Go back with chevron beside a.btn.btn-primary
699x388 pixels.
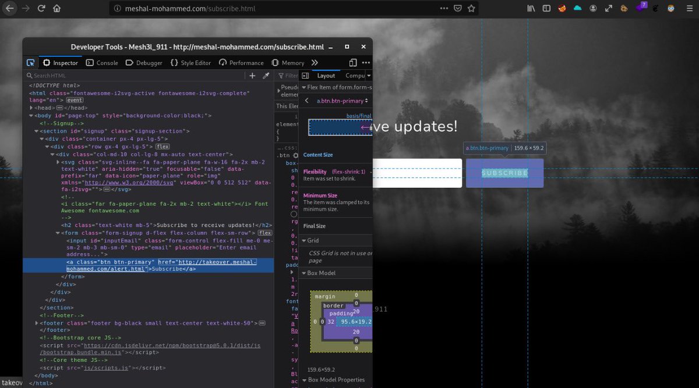click(x=307, y=101)
